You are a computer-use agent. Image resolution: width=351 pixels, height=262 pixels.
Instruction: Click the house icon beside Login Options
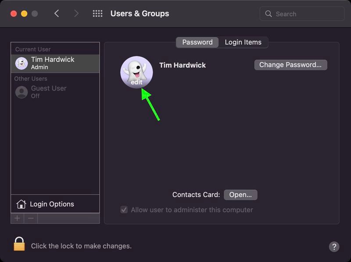(21, 204)
